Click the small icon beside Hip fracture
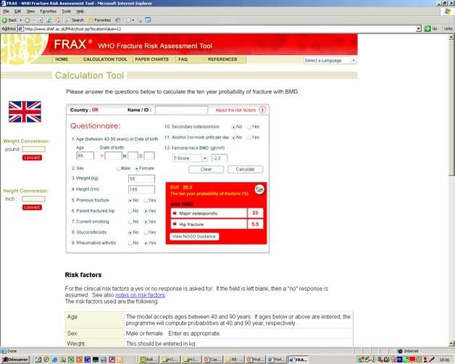This screenshot has height=364, width=455. [x=175, y=224]
